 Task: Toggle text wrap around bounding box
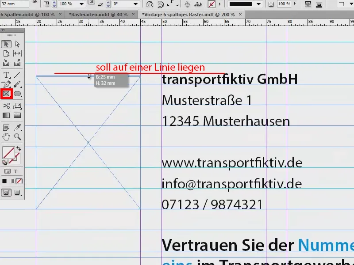[x=308, y=4]
